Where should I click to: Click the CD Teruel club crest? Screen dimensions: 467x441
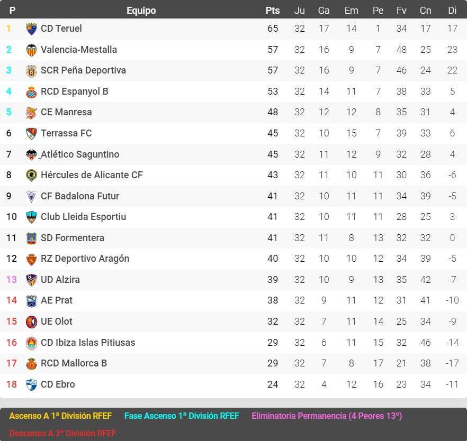click(31, 29)
